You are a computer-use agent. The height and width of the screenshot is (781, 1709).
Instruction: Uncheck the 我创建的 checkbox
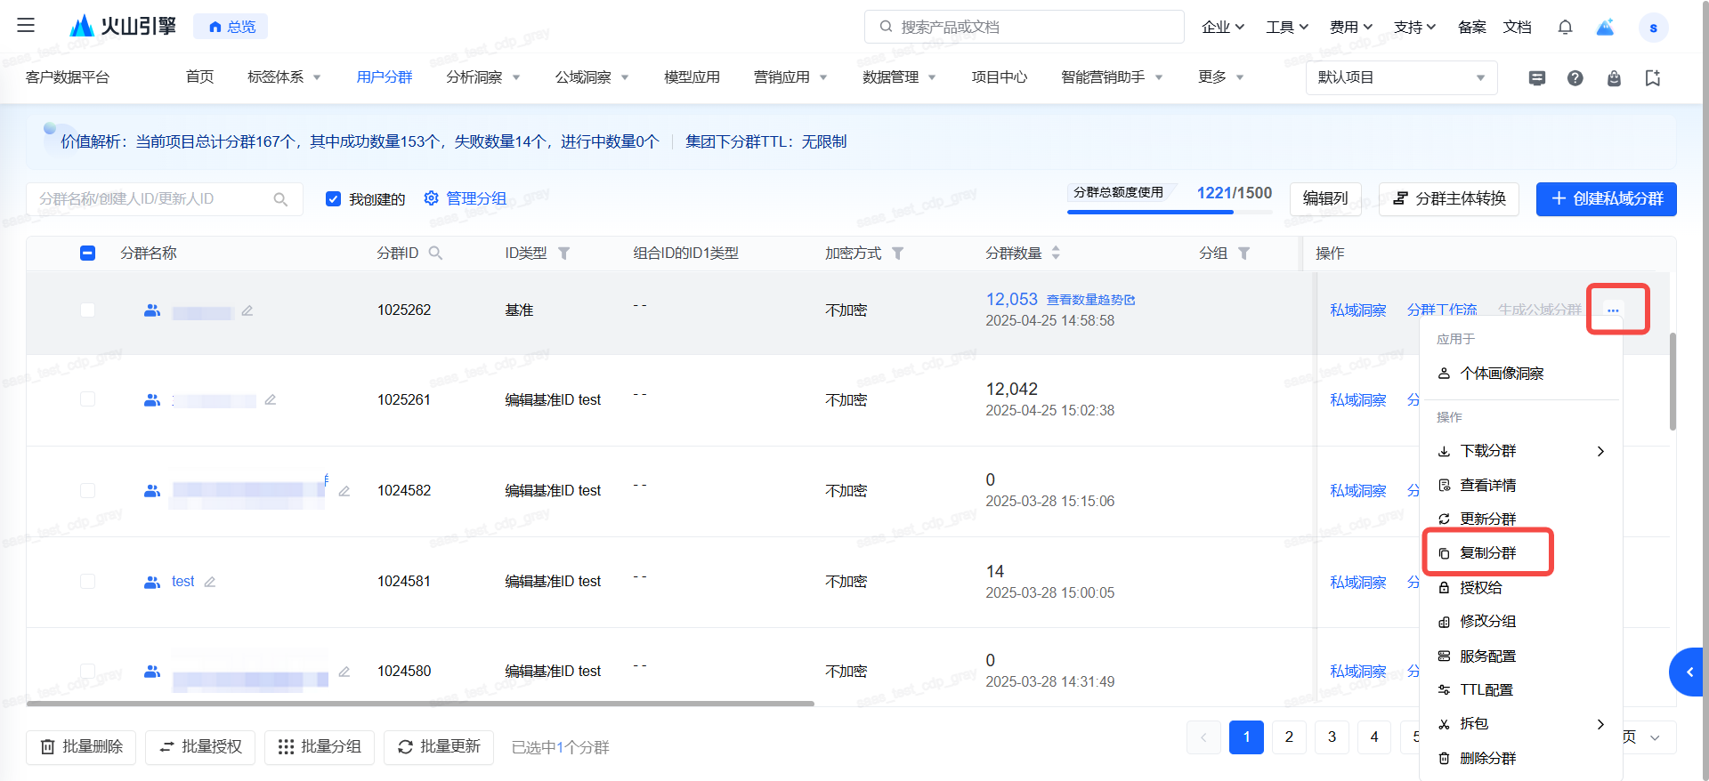(x=334, y=199)
